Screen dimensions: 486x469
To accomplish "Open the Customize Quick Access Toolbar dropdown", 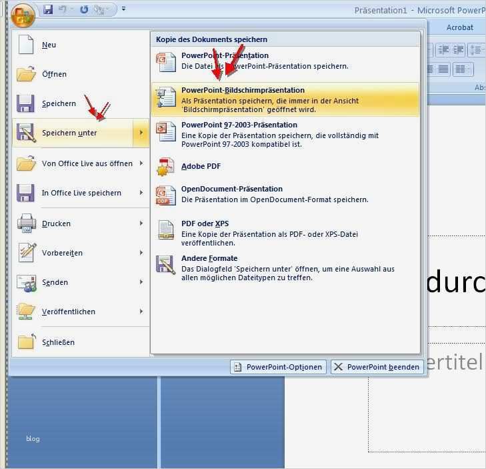I will click(x=124, y=9).
